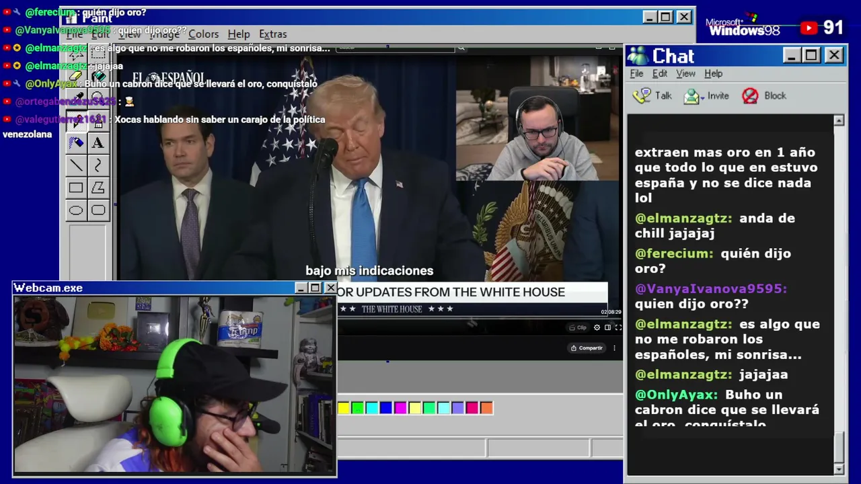Click the Block label in Chat toolbar

point(775,95)
